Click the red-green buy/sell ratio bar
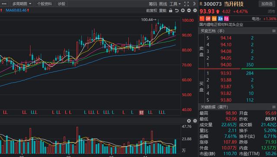Viewport: 277px width, 157px height. tap(238, 68)
